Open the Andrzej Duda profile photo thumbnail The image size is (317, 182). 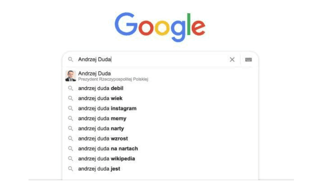(71, 76)
